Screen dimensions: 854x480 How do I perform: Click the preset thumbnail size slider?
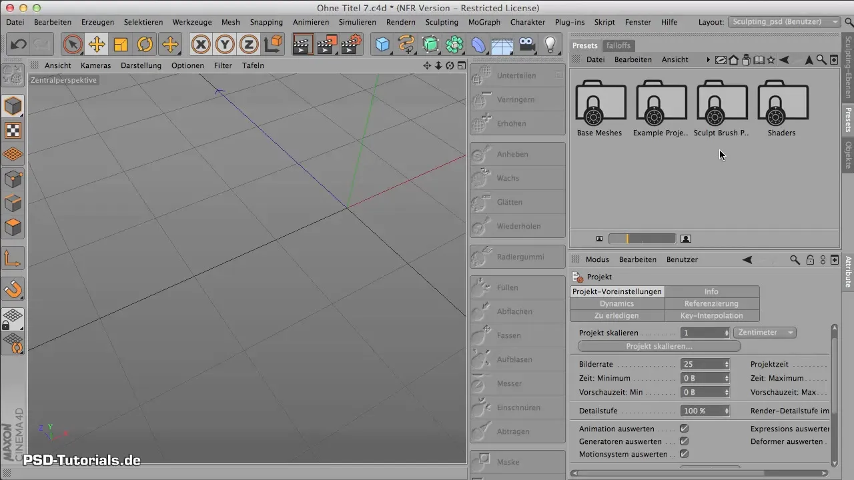click(x=642, y=239)
